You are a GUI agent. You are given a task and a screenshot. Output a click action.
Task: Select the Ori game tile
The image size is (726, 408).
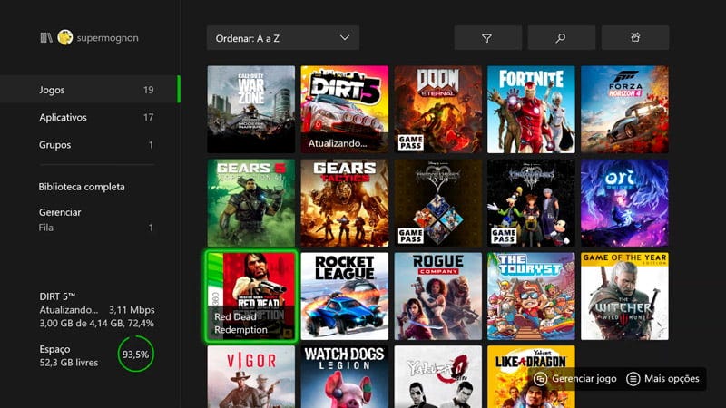coord(624,202)
